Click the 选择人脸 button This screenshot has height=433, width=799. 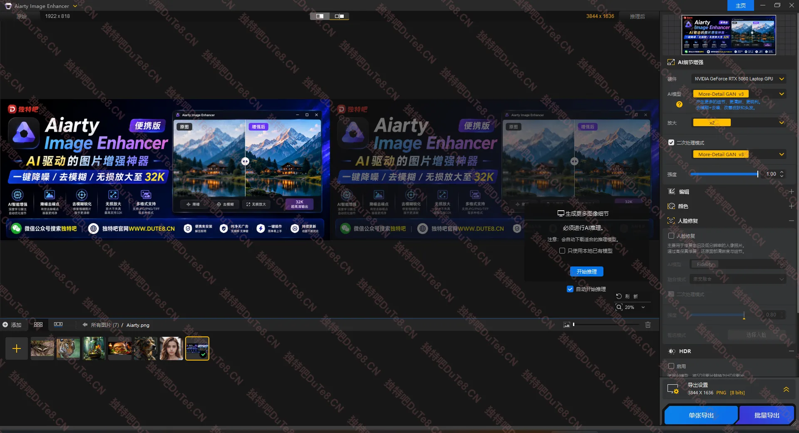pos(756,335)
